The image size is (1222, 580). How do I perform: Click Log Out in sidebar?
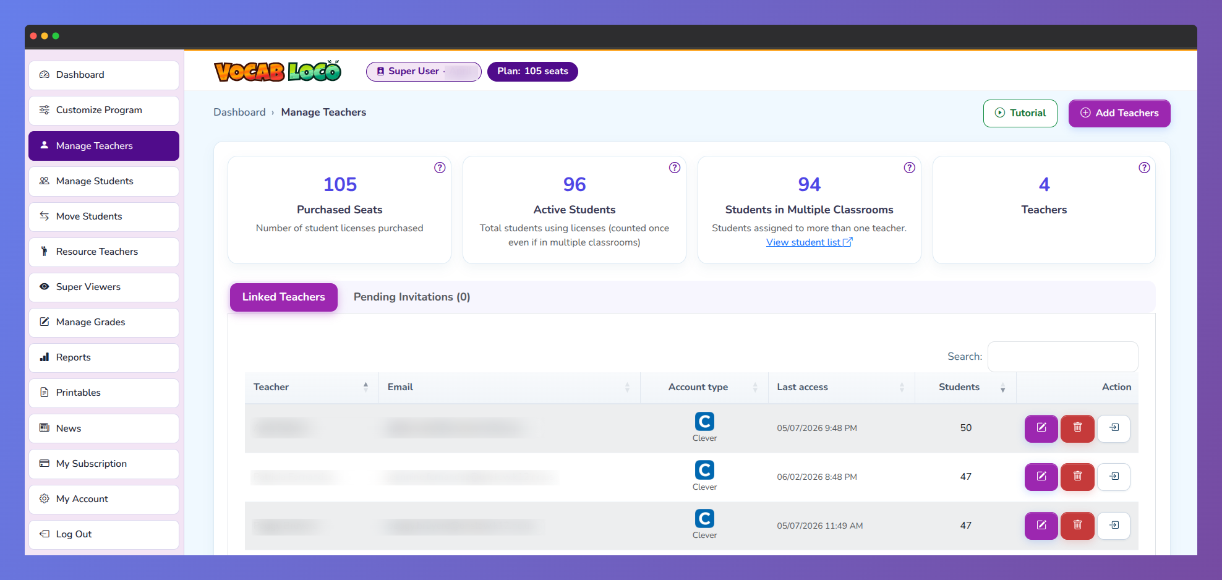tap(104, 534)
